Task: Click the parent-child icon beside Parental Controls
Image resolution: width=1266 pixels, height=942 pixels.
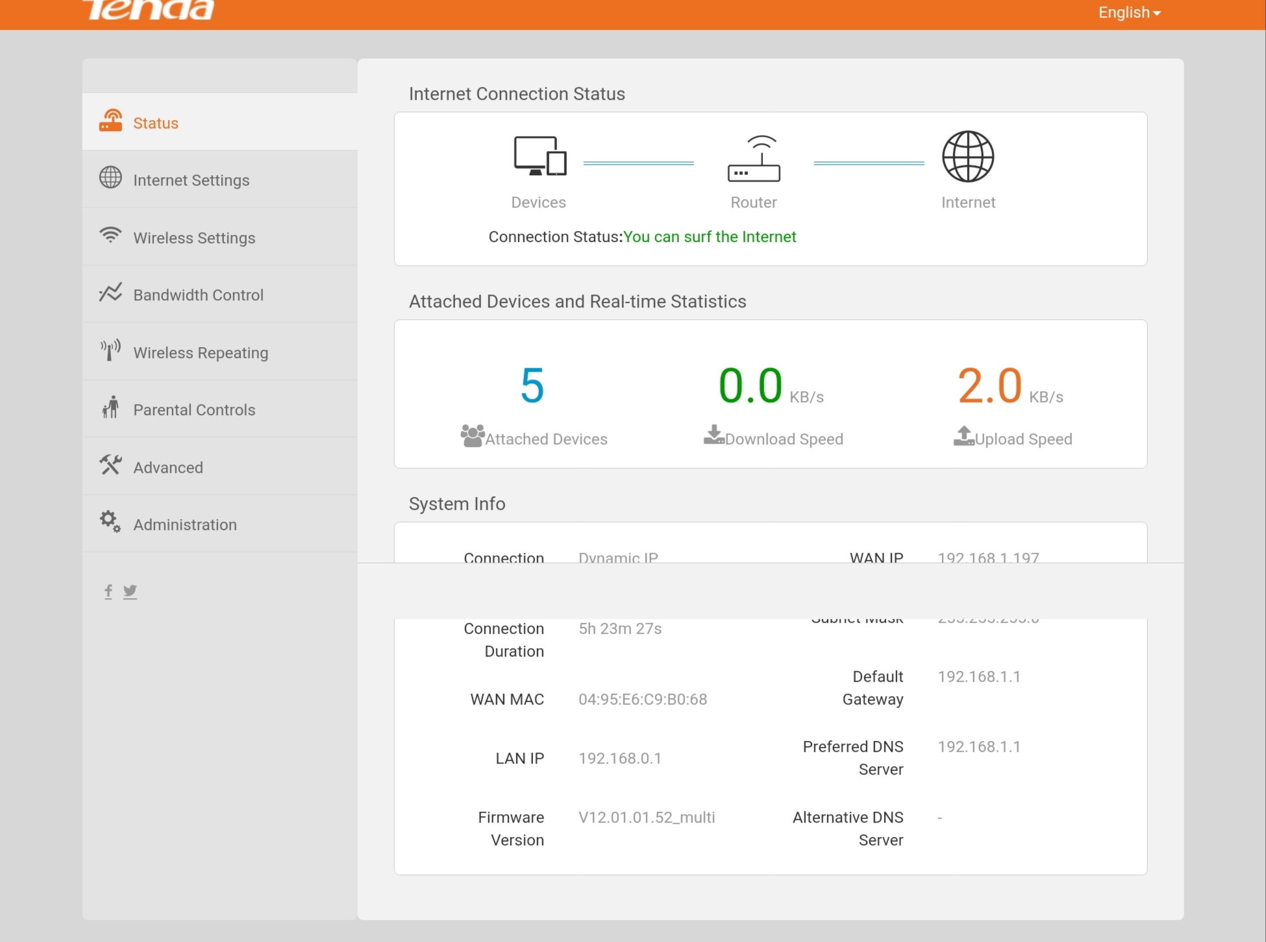Action: (110, 407)
